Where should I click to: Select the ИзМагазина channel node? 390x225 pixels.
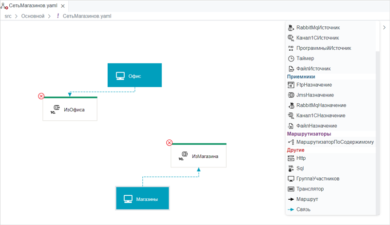click(198, 155)
